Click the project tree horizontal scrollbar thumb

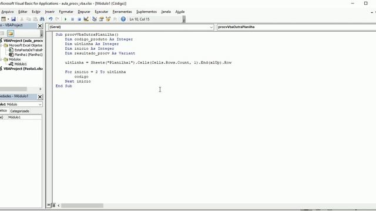[13, 89]
